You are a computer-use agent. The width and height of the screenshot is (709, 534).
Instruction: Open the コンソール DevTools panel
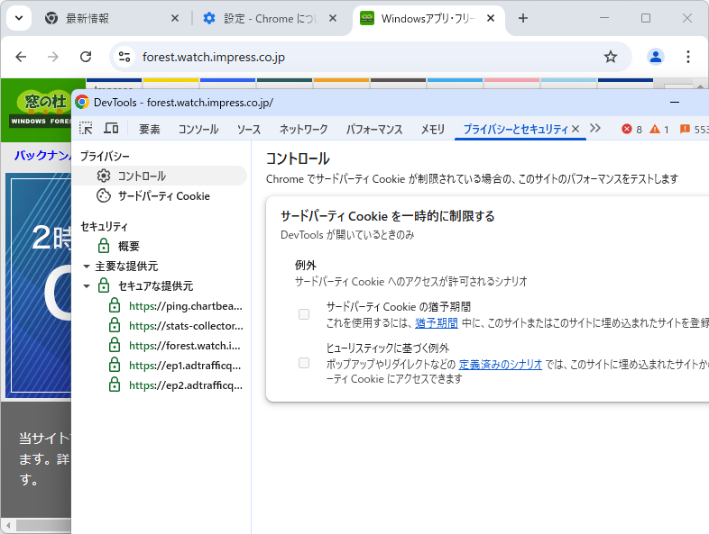[x=198, y=130]
